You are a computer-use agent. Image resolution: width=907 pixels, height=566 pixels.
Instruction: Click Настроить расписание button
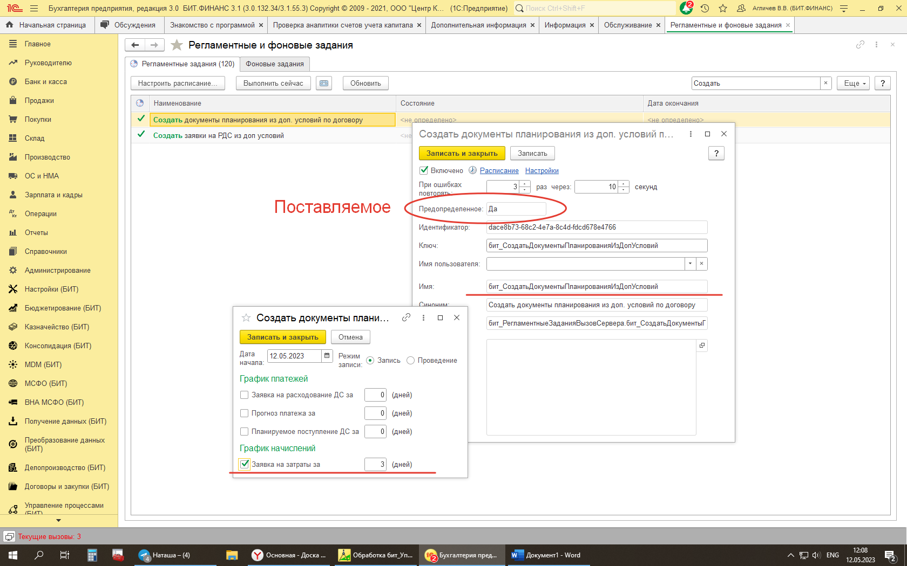178,83
